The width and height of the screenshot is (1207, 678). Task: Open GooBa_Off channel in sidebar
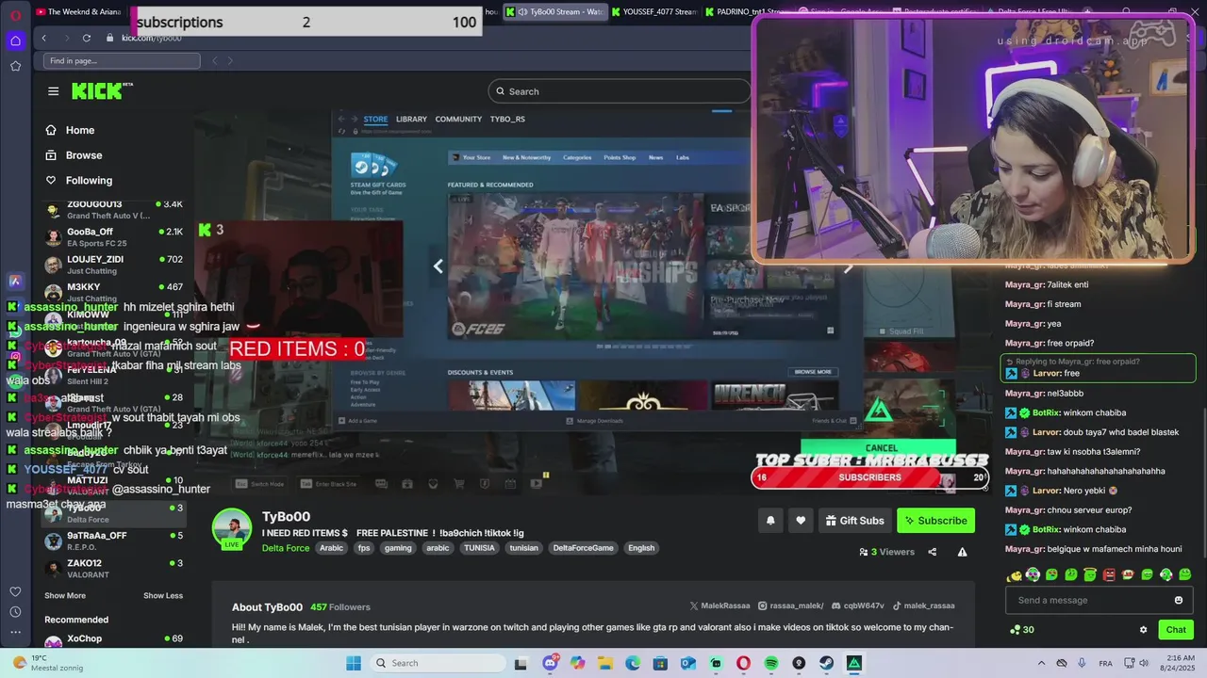pos(113,236)
